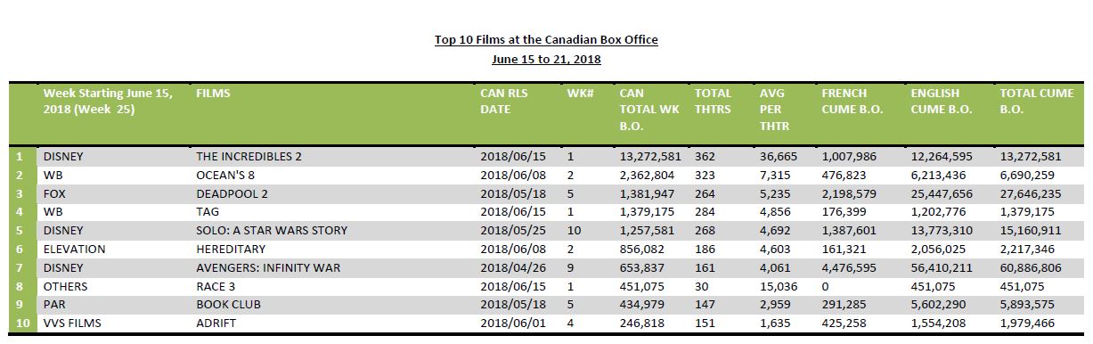Click the ELEVATION distributor cell
The height and width of the screenshot is (344, 1093).
(x=74, y=249)
